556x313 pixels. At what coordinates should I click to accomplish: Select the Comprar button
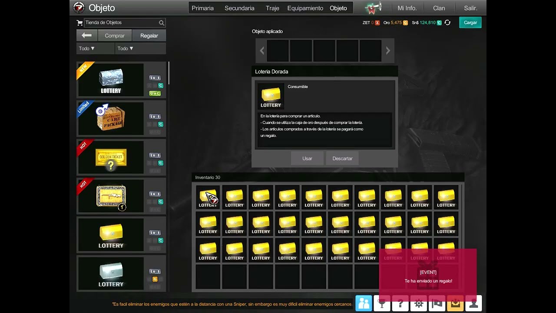point(115,36)
